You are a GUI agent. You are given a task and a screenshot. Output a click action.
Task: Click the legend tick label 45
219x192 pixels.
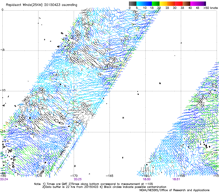point(197,8)
